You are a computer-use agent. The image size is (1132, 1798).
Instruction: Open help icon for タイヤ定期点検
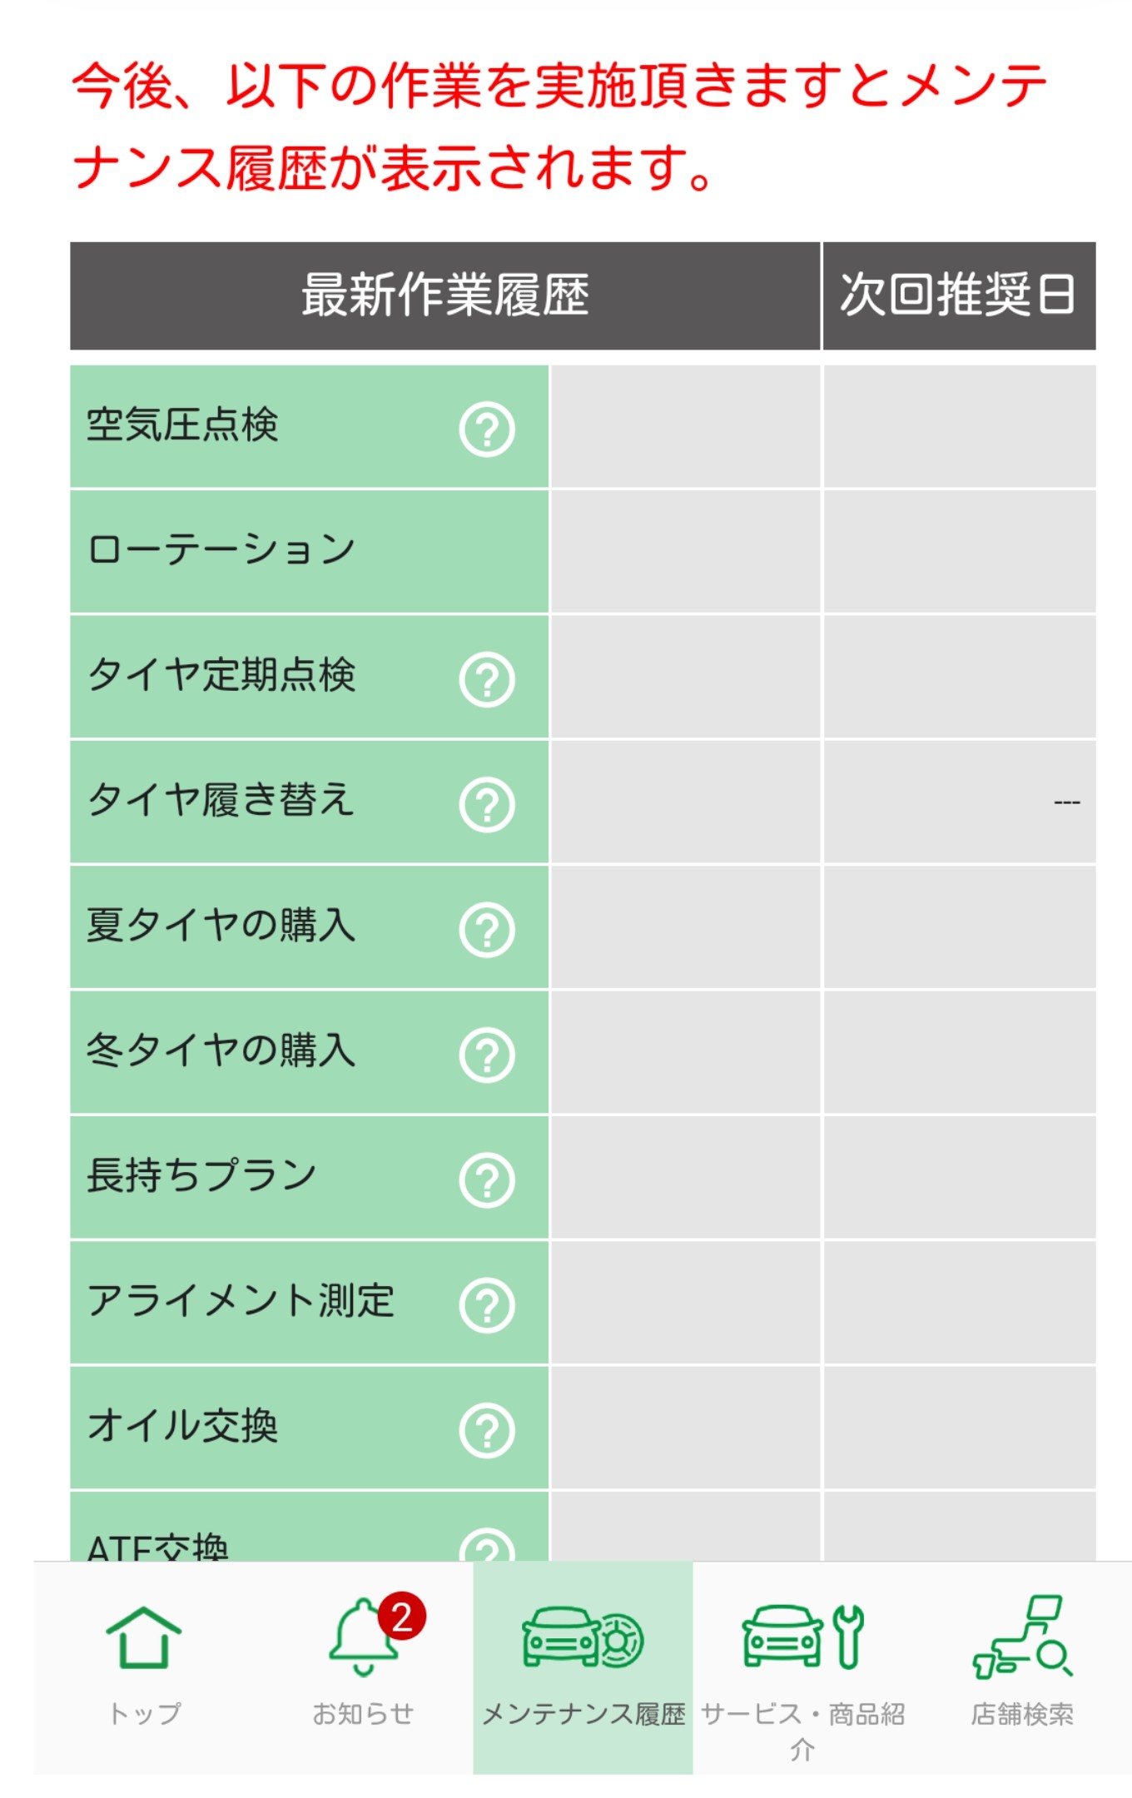[x=487, y=679]
